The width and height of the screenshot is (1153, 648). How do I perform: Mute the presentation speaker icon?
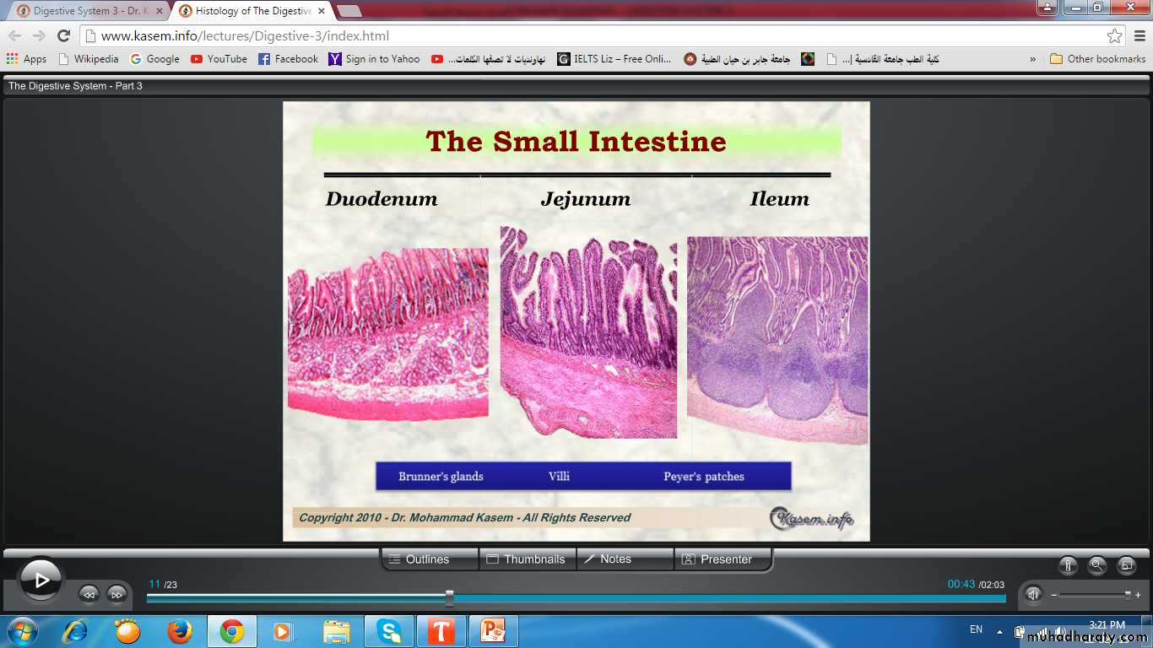(x=1033, y=595)
